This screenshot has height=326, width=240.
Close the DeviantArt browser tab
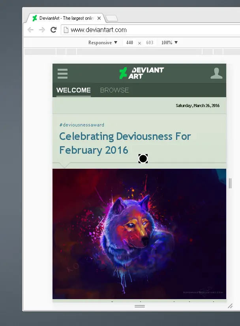(99, 18)
